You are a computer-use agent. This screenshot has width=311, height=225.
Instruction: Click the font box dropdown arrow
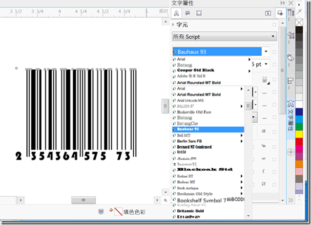tap(266, 52)
